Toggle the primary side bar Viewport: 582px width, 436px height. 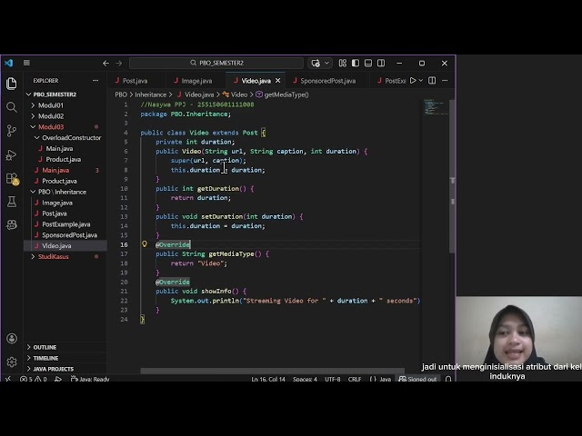356,63
